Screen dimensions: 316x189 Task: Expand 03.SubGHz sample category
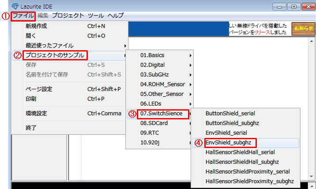pyautogui.click(x=159, y=74)
